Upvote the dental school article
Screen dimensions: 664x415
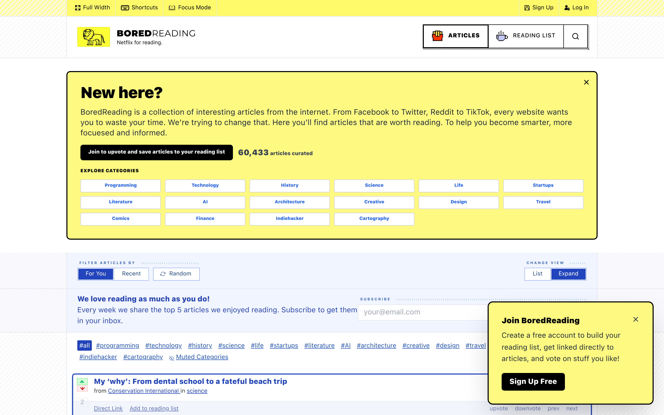point(82,382)
